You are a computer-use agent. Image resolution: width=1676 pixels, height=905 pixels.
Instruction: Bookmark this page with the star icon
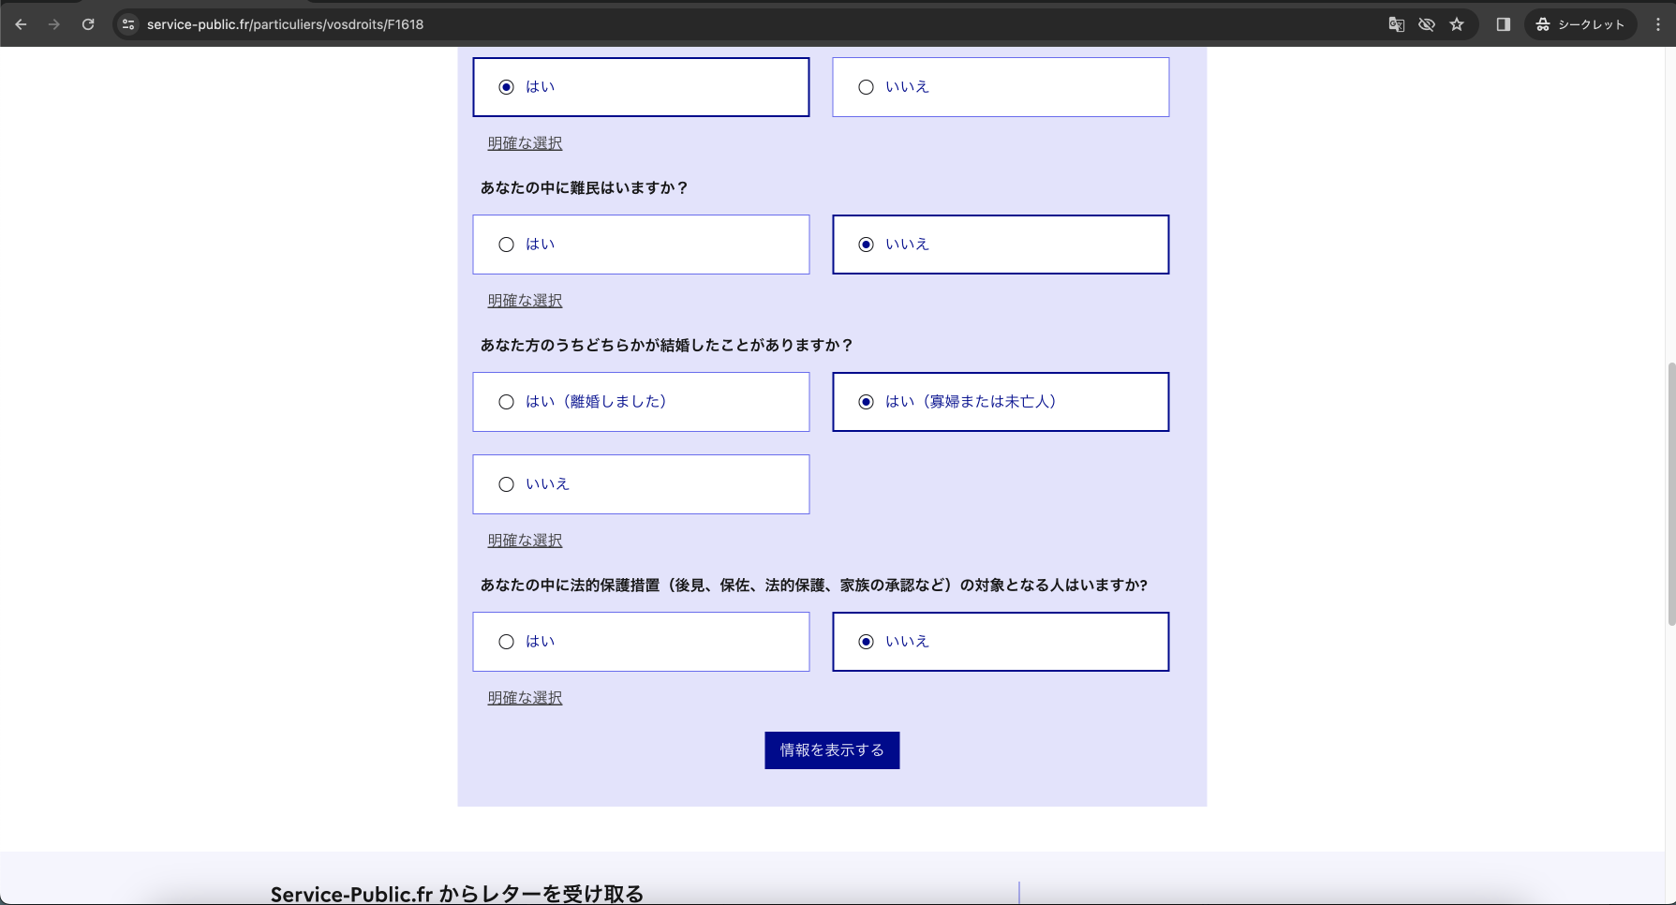point(1457,24)
